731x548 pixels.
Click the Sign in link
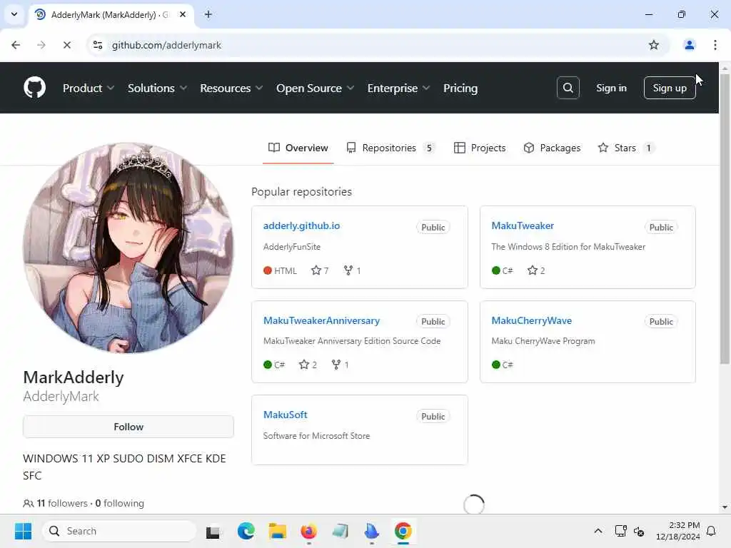pyautogui.click(x=611, y=88)
